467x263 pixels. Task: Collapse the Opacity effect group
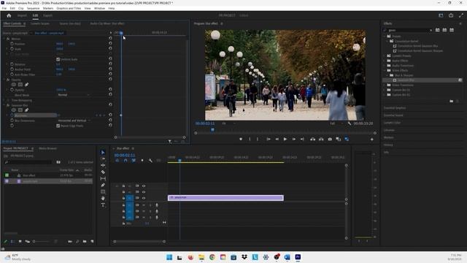click(x=4, y=80)
